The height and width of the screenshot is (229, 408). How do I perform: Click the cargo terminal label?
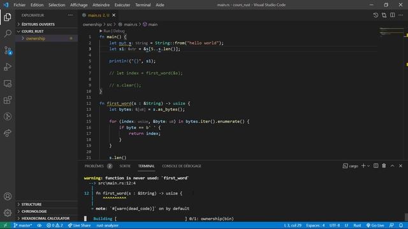click(x=350, y=166)
